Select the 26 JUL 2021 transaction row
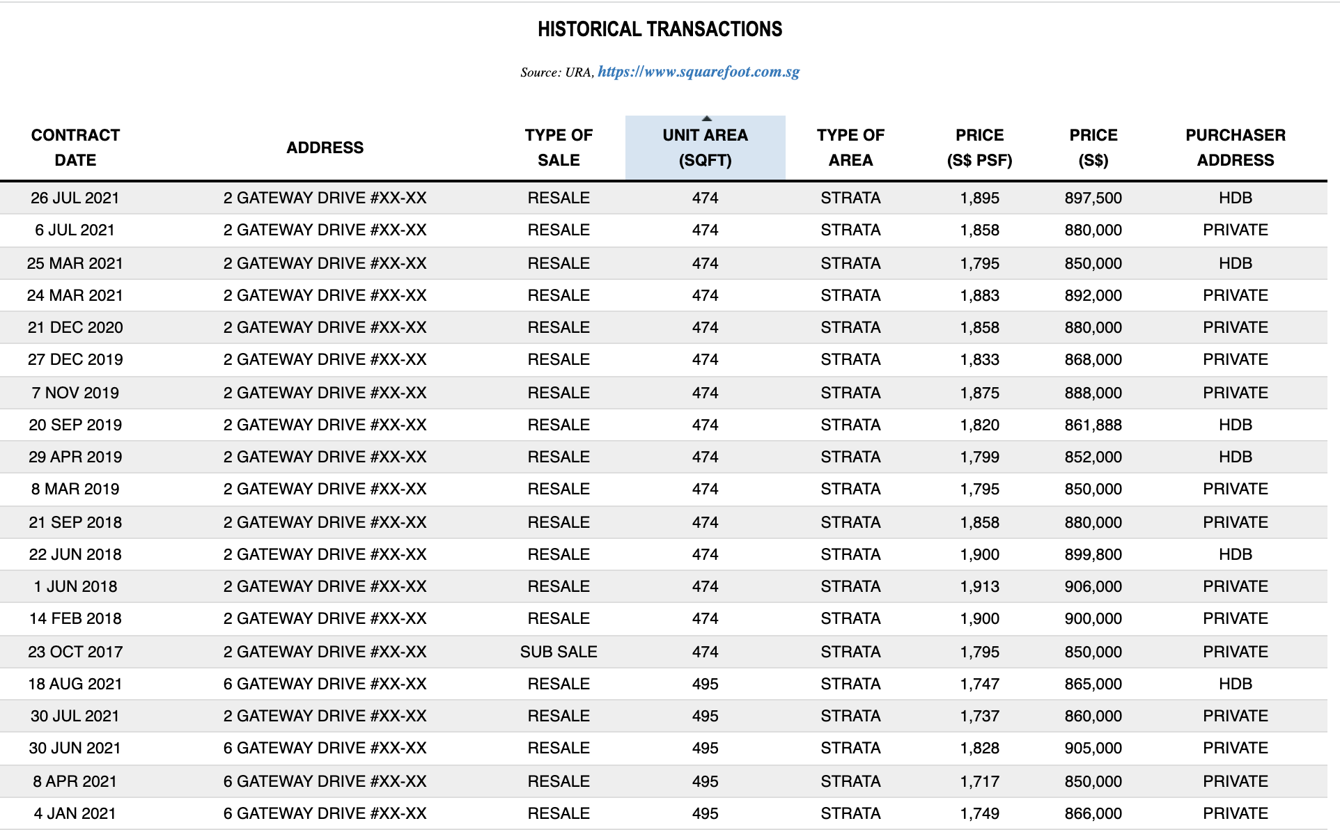The height and width of the screenshot is (830, 1340). (664, 198)
